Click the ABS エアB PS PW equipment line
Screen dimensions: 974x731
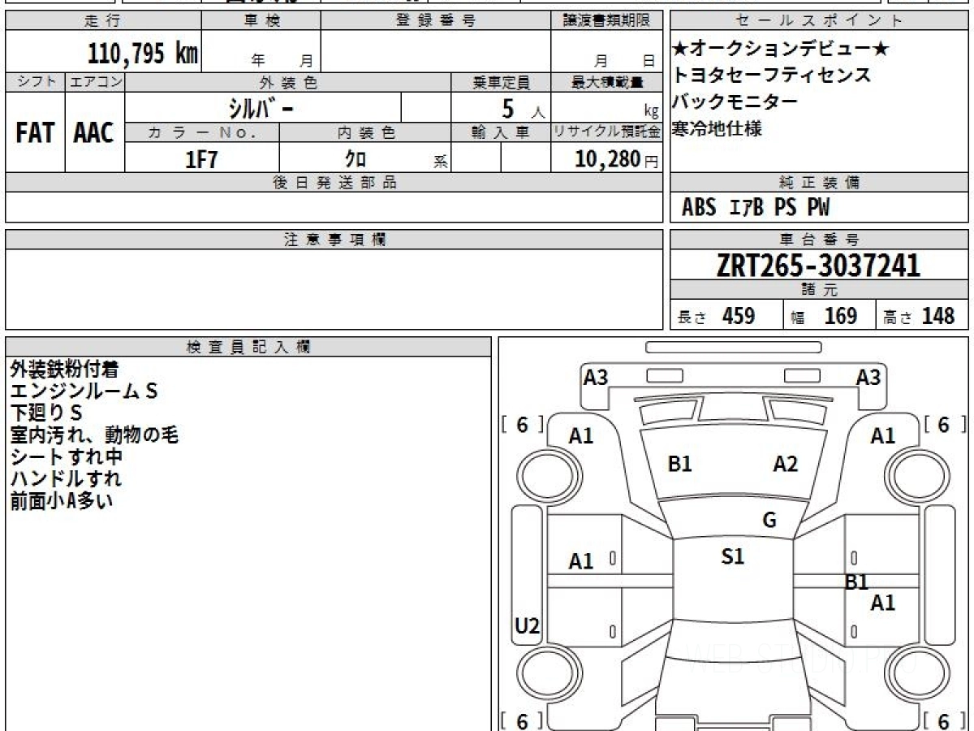(x=756, y=208)
